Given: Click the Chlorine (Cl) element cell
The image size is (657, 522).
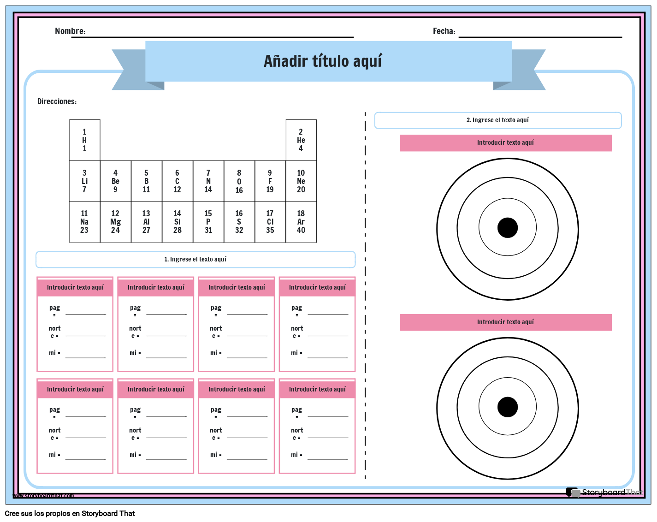Looking at the screenshot, I should (x=270, y=222).
